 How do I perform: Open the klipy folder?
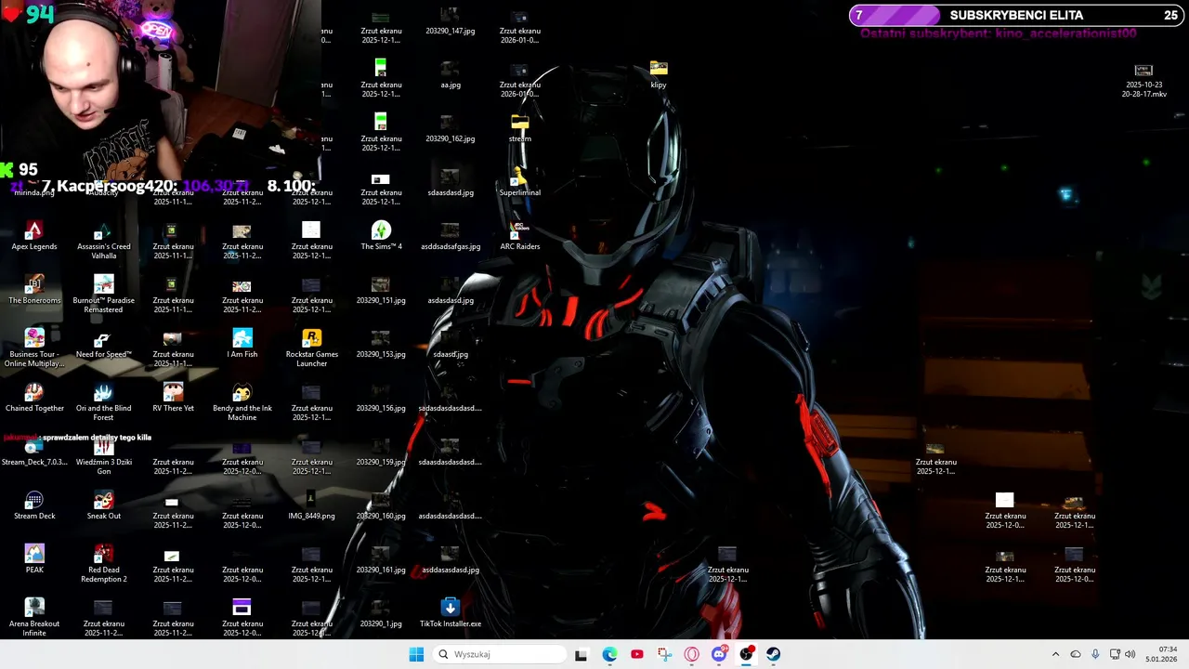pos(659,74)
